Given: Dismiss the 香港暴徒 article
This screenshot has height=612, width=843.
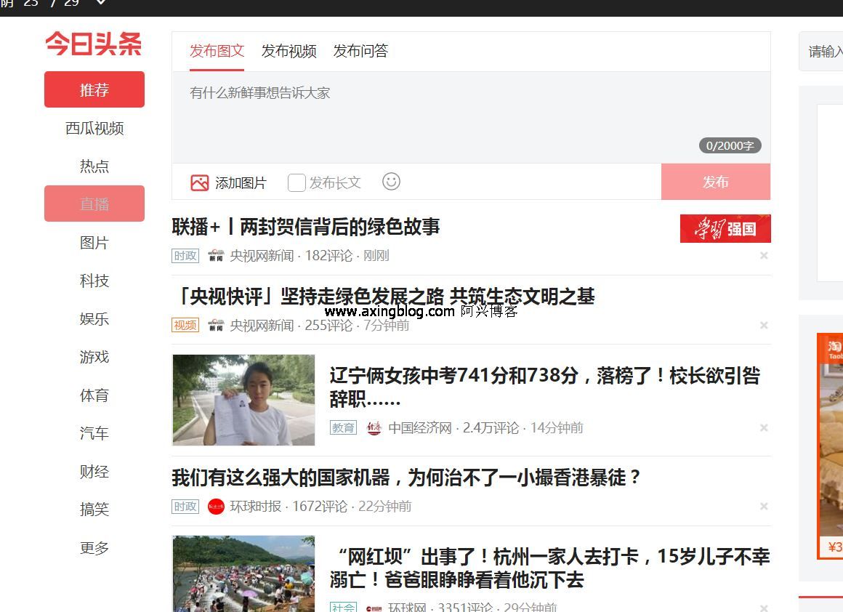Looking at the screenshot, I should pyautogui.click(x=764, y=506).
